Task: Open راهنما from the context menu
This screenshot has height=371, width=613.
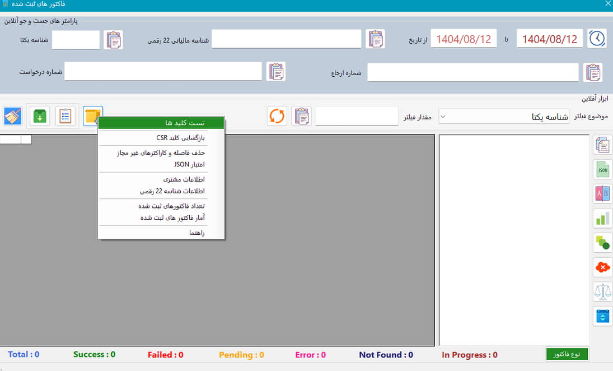Action: pyautogui.click(x=161, y=233)
